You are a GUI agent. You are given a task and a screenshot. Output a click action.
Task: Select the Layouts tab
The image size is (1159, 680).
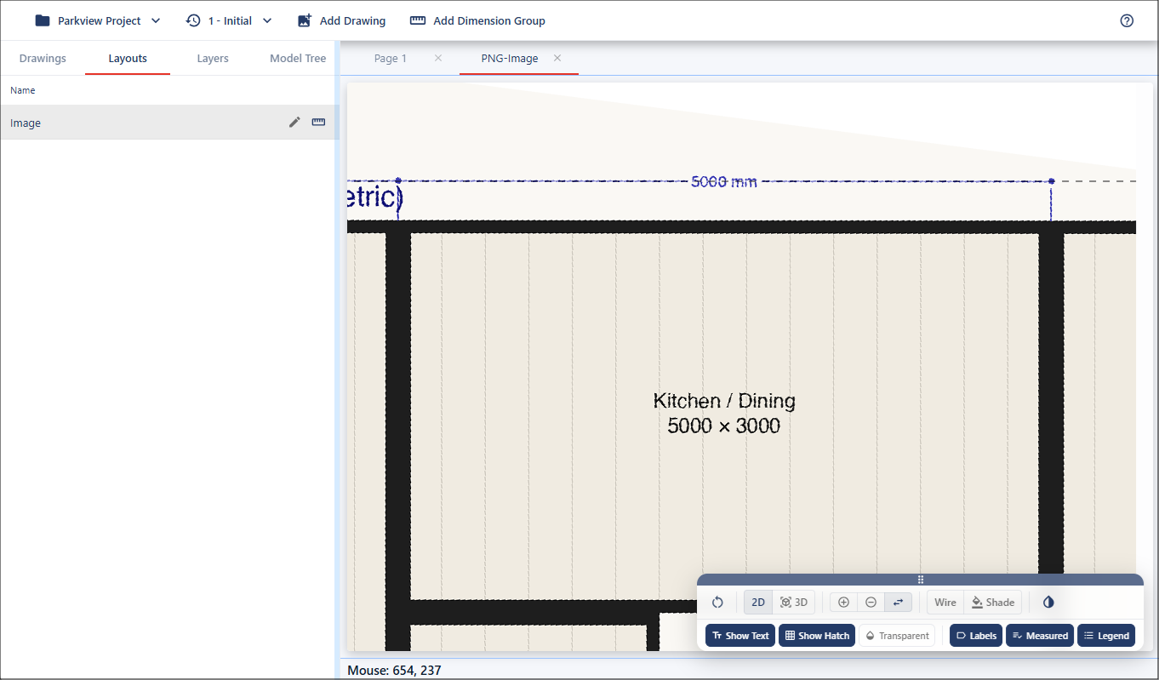click(128, 59)
